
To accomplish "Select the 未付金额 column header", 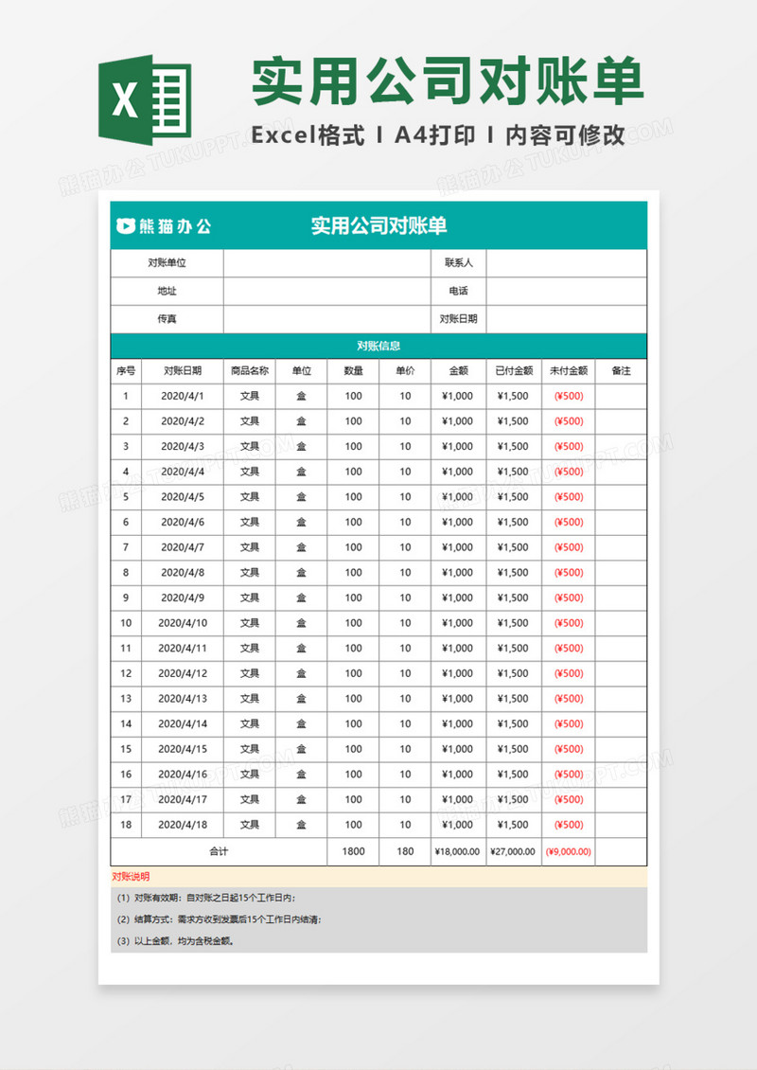I will [569, 370].
